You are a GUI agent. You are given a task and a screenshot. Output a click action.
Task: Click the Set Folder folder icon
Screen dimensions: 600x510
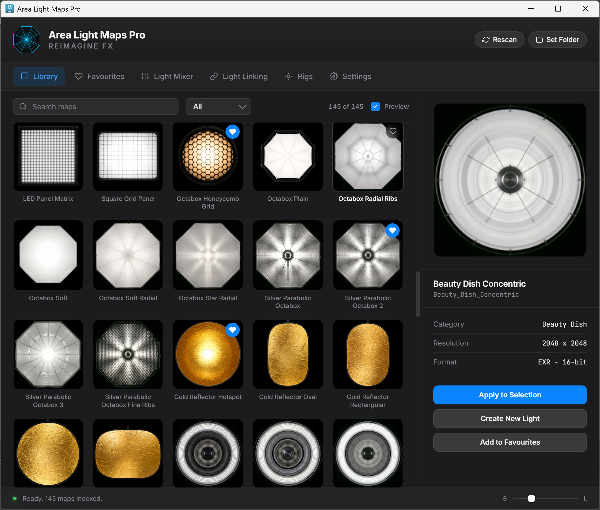539,40
